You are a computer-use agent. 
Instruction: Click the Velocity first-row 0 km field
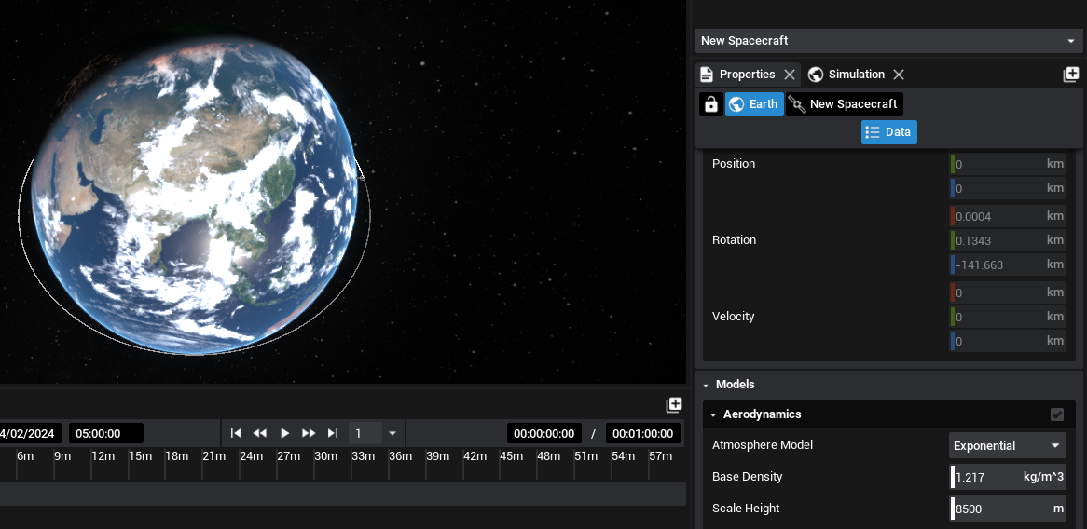pos(1008,292)
